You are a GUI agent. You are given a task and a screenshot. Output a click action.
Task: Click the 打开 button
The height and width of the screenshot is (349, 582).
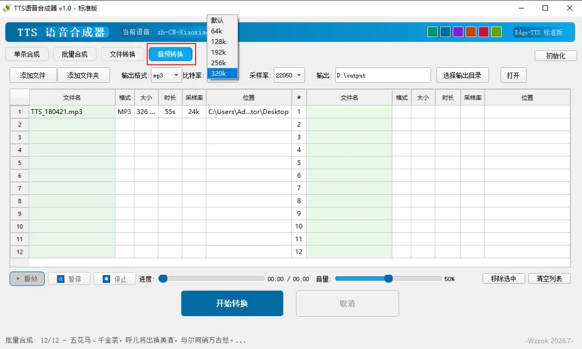514,75
